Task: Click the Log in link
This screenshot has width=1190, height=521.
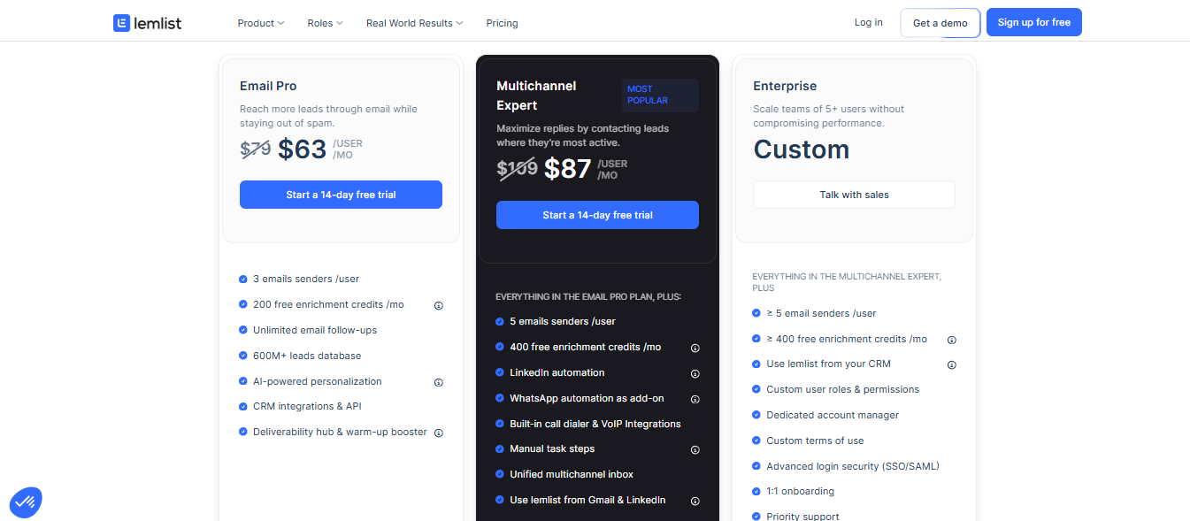Action: [868, 22]
